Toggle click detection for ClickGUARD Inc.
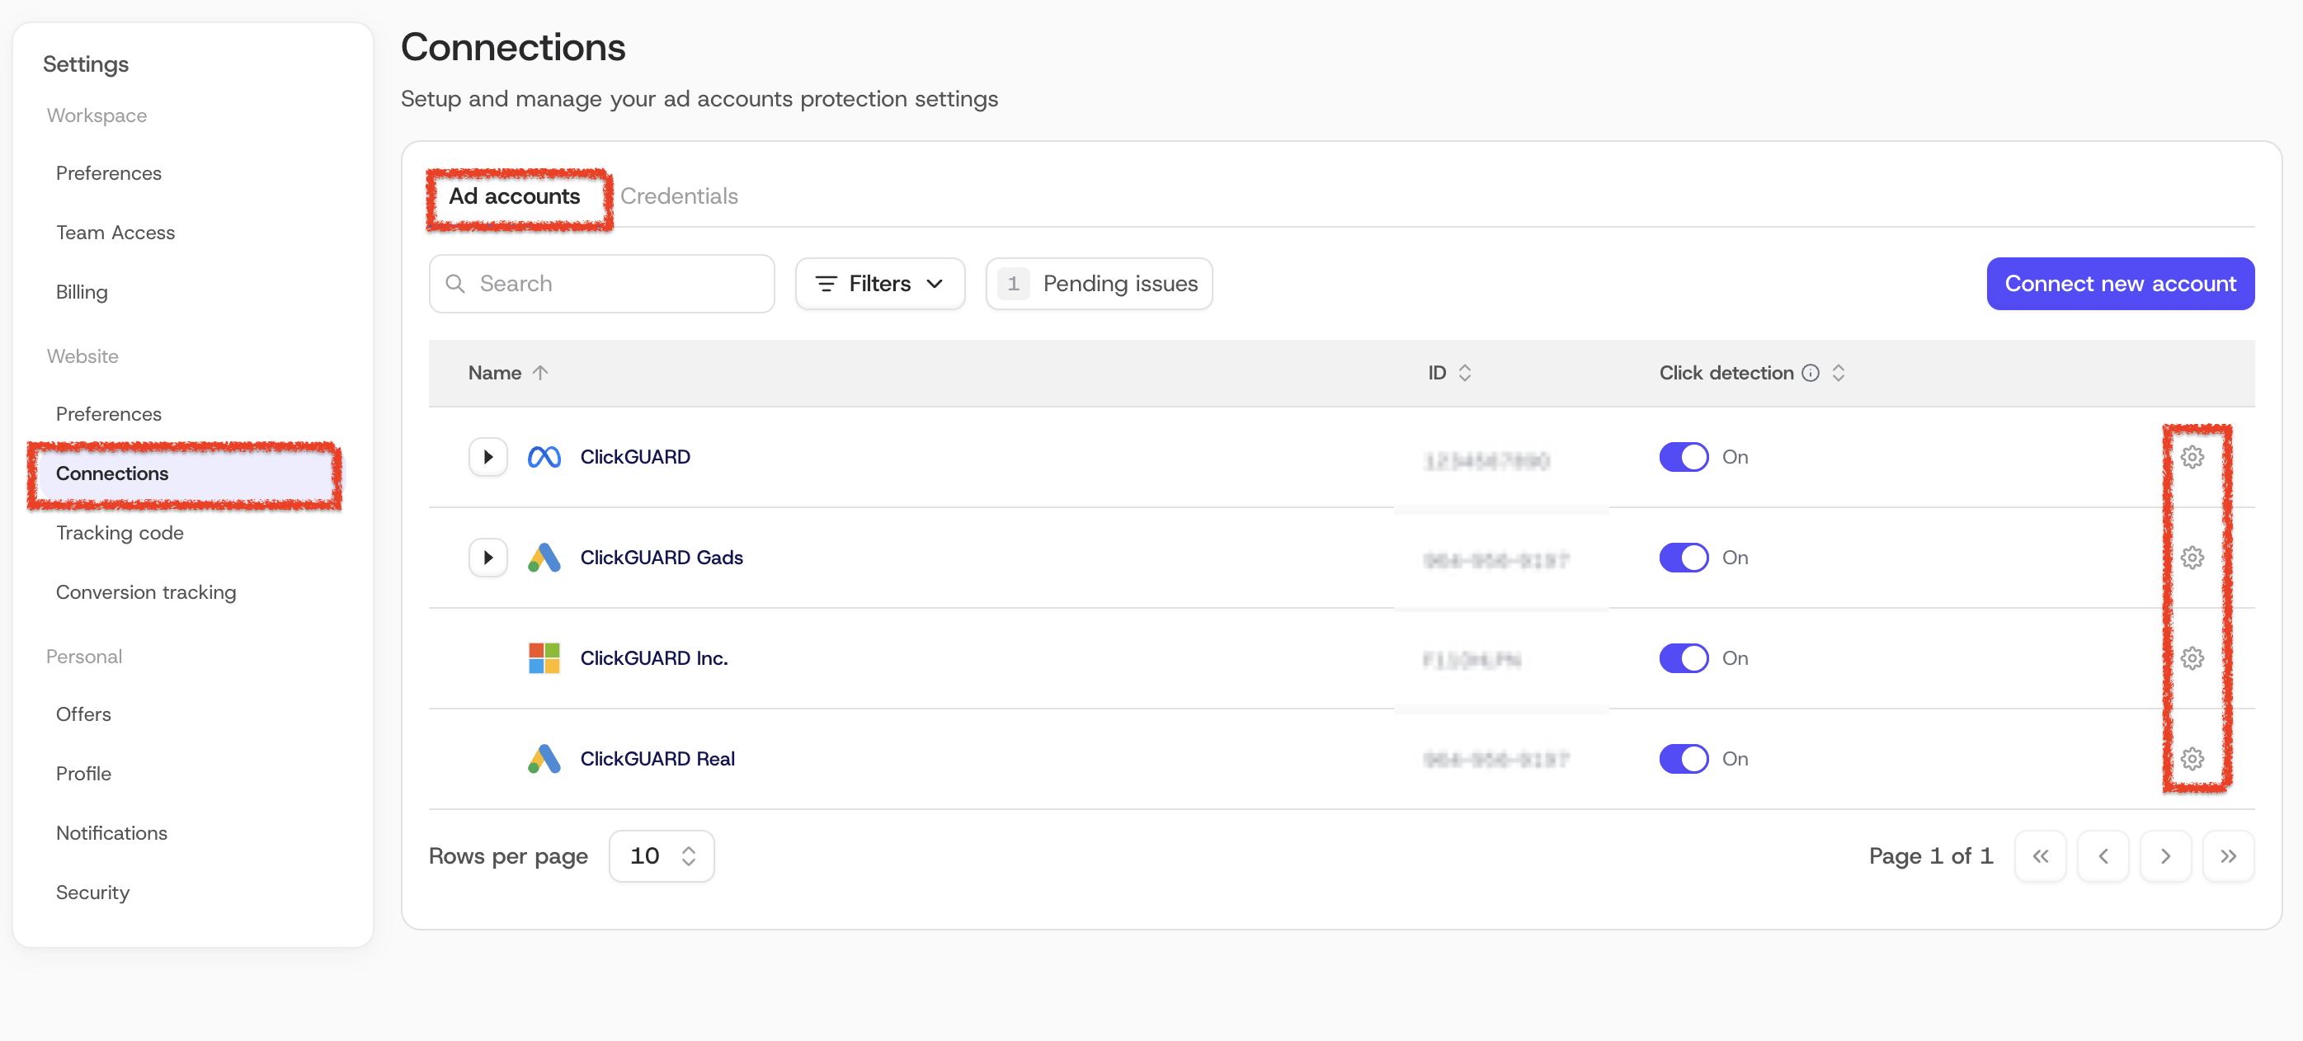 pyautogui.click(x=1684, y=658)
